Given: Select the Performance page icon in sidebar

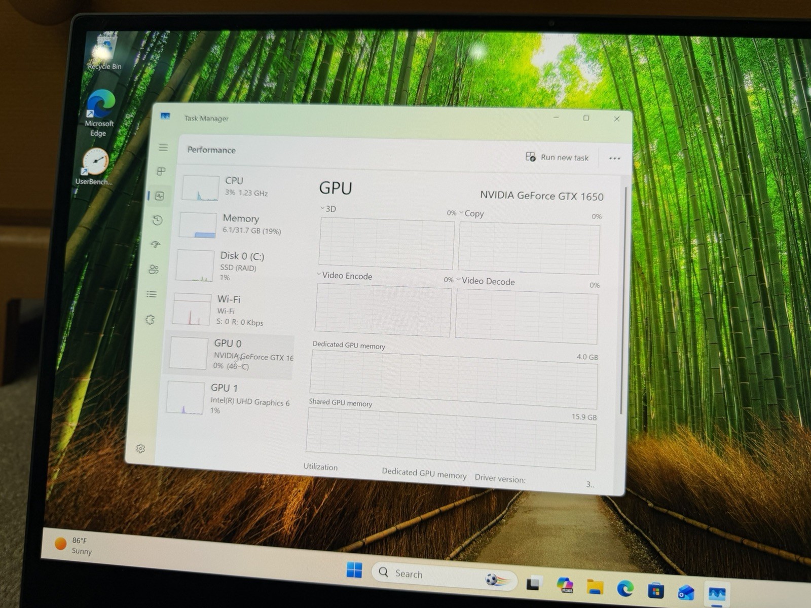Looking at the screenshot, I should (160, 196).
